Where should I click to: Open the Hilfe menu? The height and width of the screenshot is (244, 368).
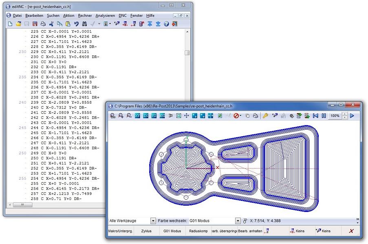pyautogui.click(x=150, y=15)
